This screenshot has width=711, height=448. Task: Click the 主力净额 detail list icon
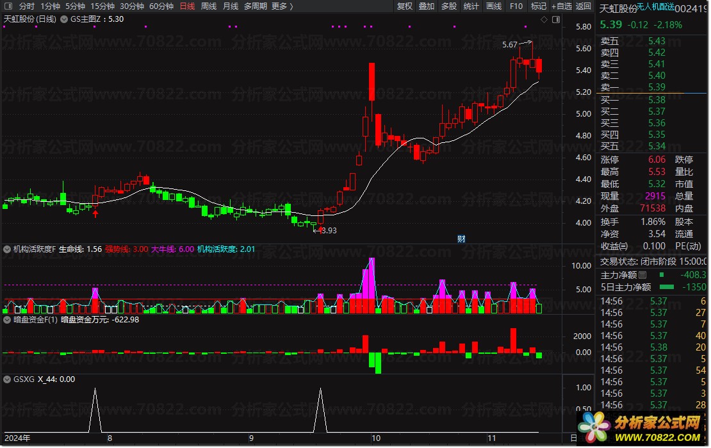coord(642,275)
